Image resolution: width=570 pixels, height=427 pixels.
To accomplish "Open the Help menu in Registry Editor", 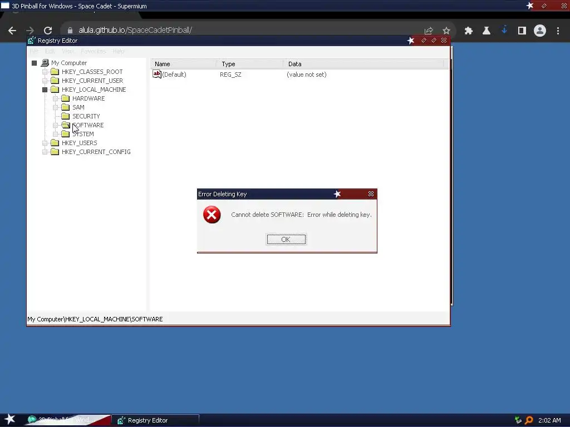I will (118, 51).
